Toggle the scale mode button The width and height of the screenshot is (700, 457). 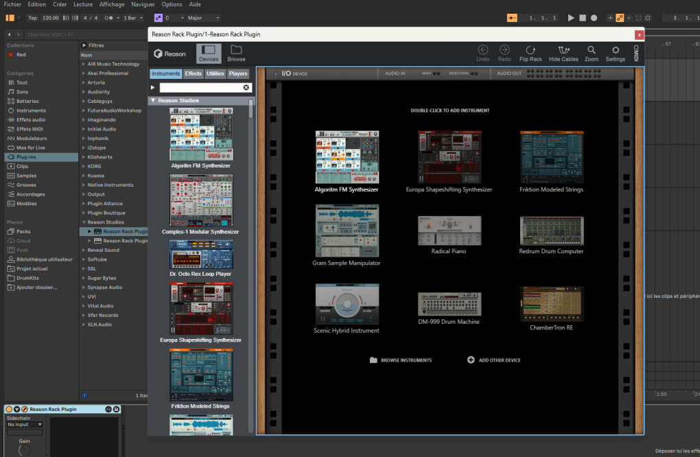[158, 18]
